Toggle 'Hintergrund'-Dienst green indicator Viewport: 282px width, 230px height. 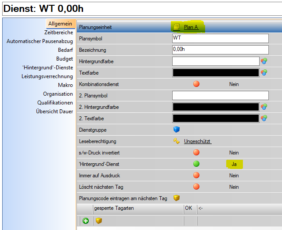196,164
